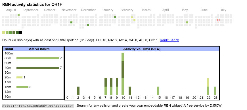Click the 80m active hours bar

[38, 58]
